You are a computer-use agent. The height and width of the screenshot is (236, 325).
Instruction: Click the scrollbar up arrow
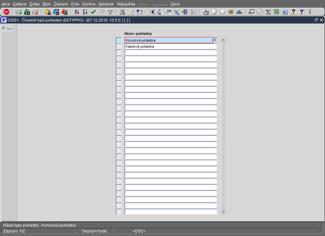(x=223, y=40)
